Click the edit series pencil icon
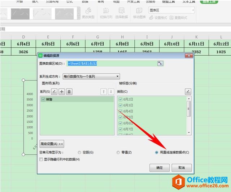Screen dimensions: 231x192 coord(54,92)
